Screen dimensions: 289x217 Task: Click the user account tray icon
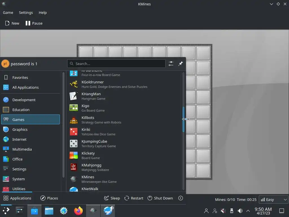[206, 211]
